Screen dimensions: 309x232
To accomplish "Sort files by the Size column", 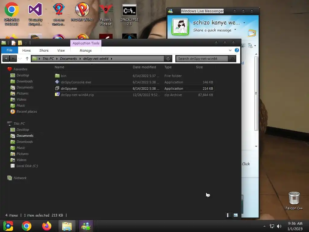I will (205, 67).
